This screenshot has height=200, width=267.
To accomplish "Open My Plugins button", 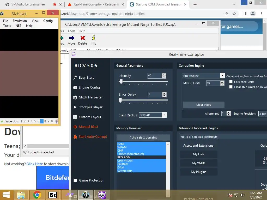I will click(x=198, y=172).
